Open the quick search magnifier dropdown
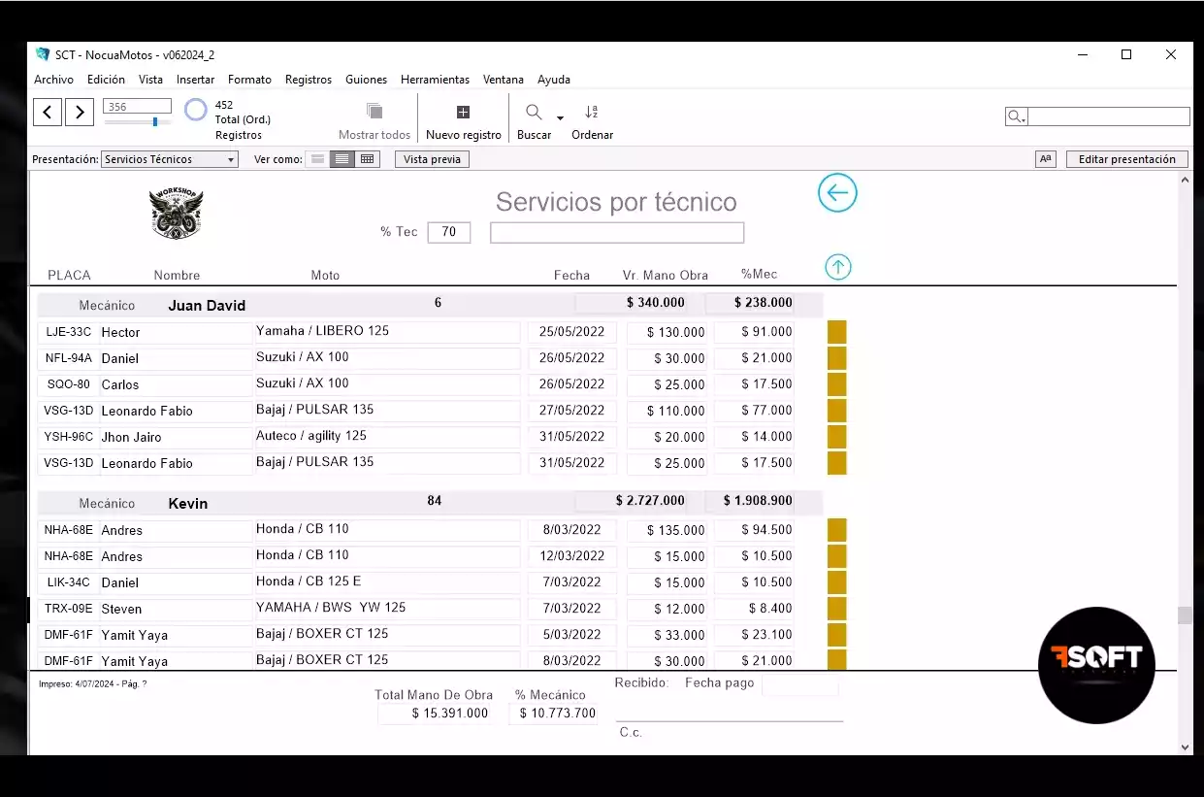This screenshot has width=1204, height=797. click(x=1017, y=117)
